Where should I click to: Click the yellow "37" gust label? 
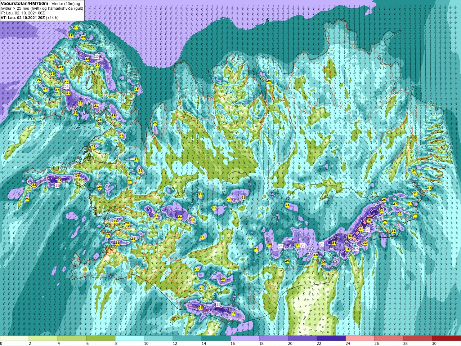point(361,229)
